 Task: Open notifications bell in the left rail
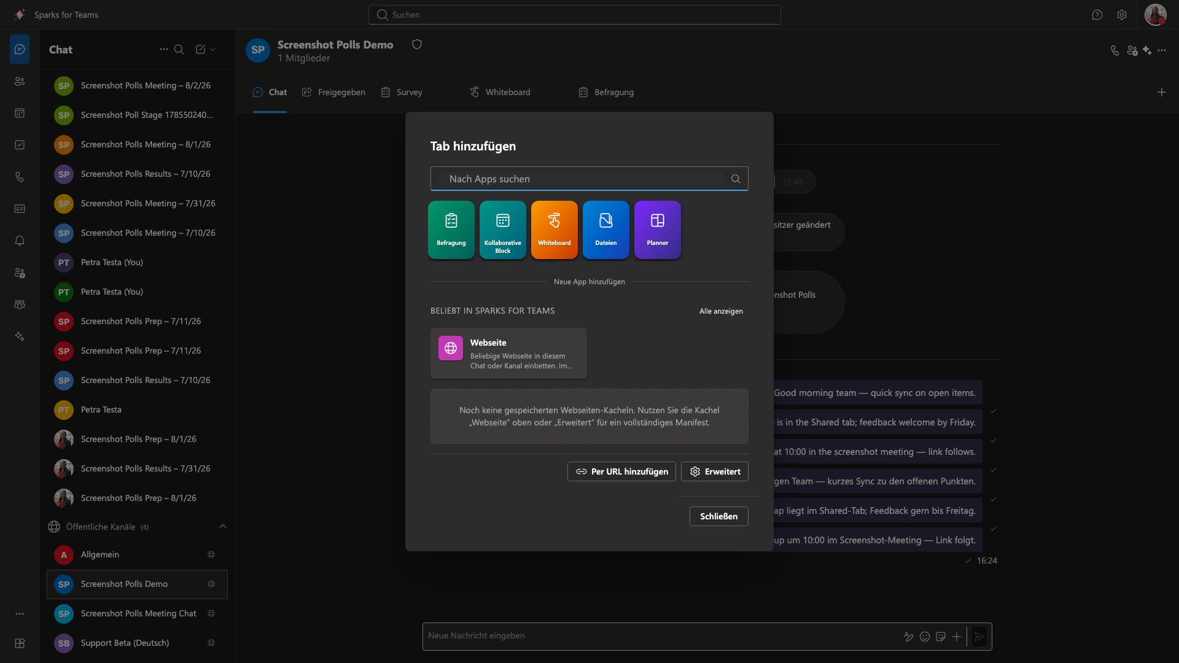coord(20,241)
